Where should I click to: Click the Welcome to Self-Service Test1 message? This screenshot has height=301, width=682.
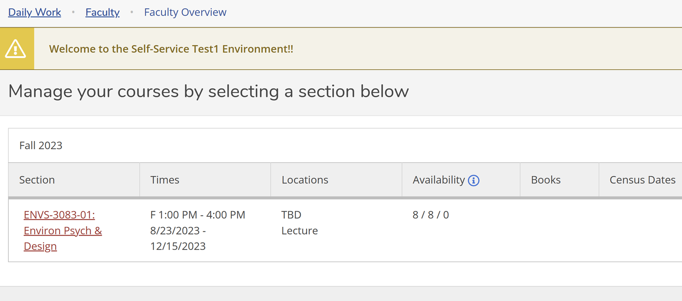(x=171, y=49)
